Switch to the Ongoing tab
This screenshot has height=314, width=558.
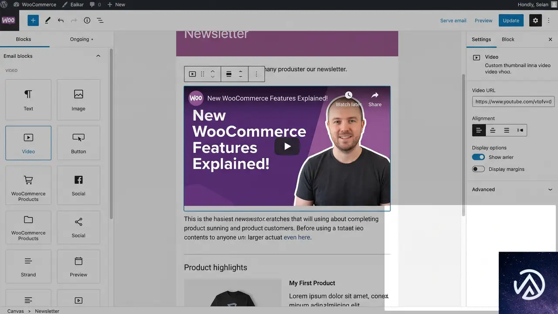click(82, 39)
